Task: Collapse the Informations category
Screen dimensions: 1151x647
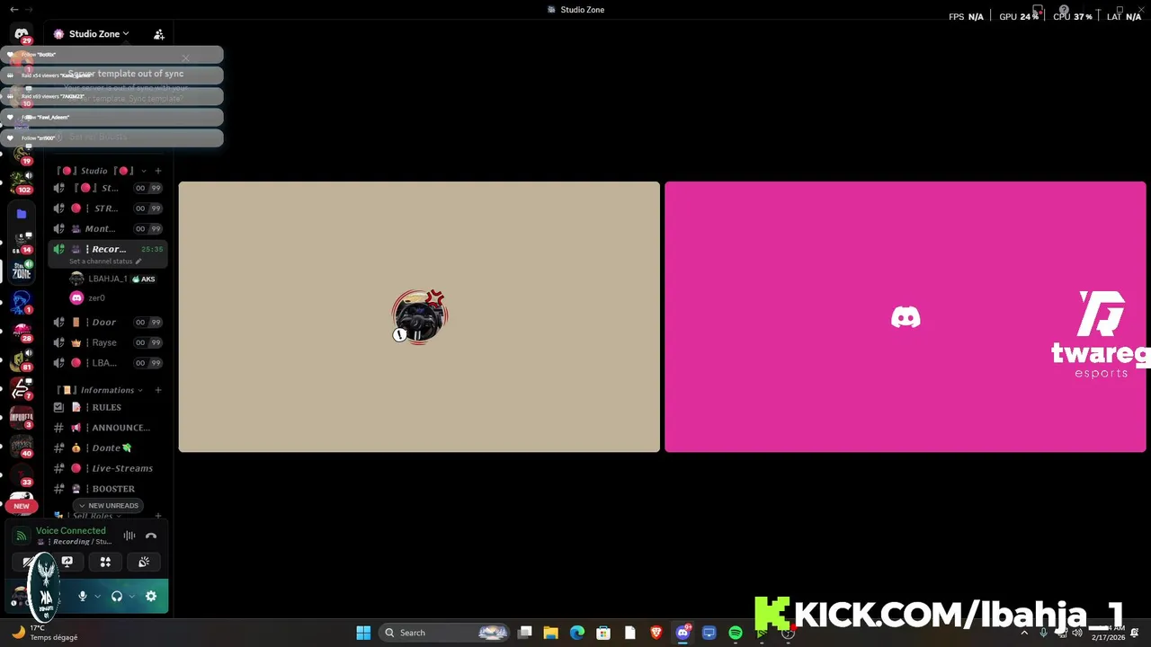Action: (101, 390)
